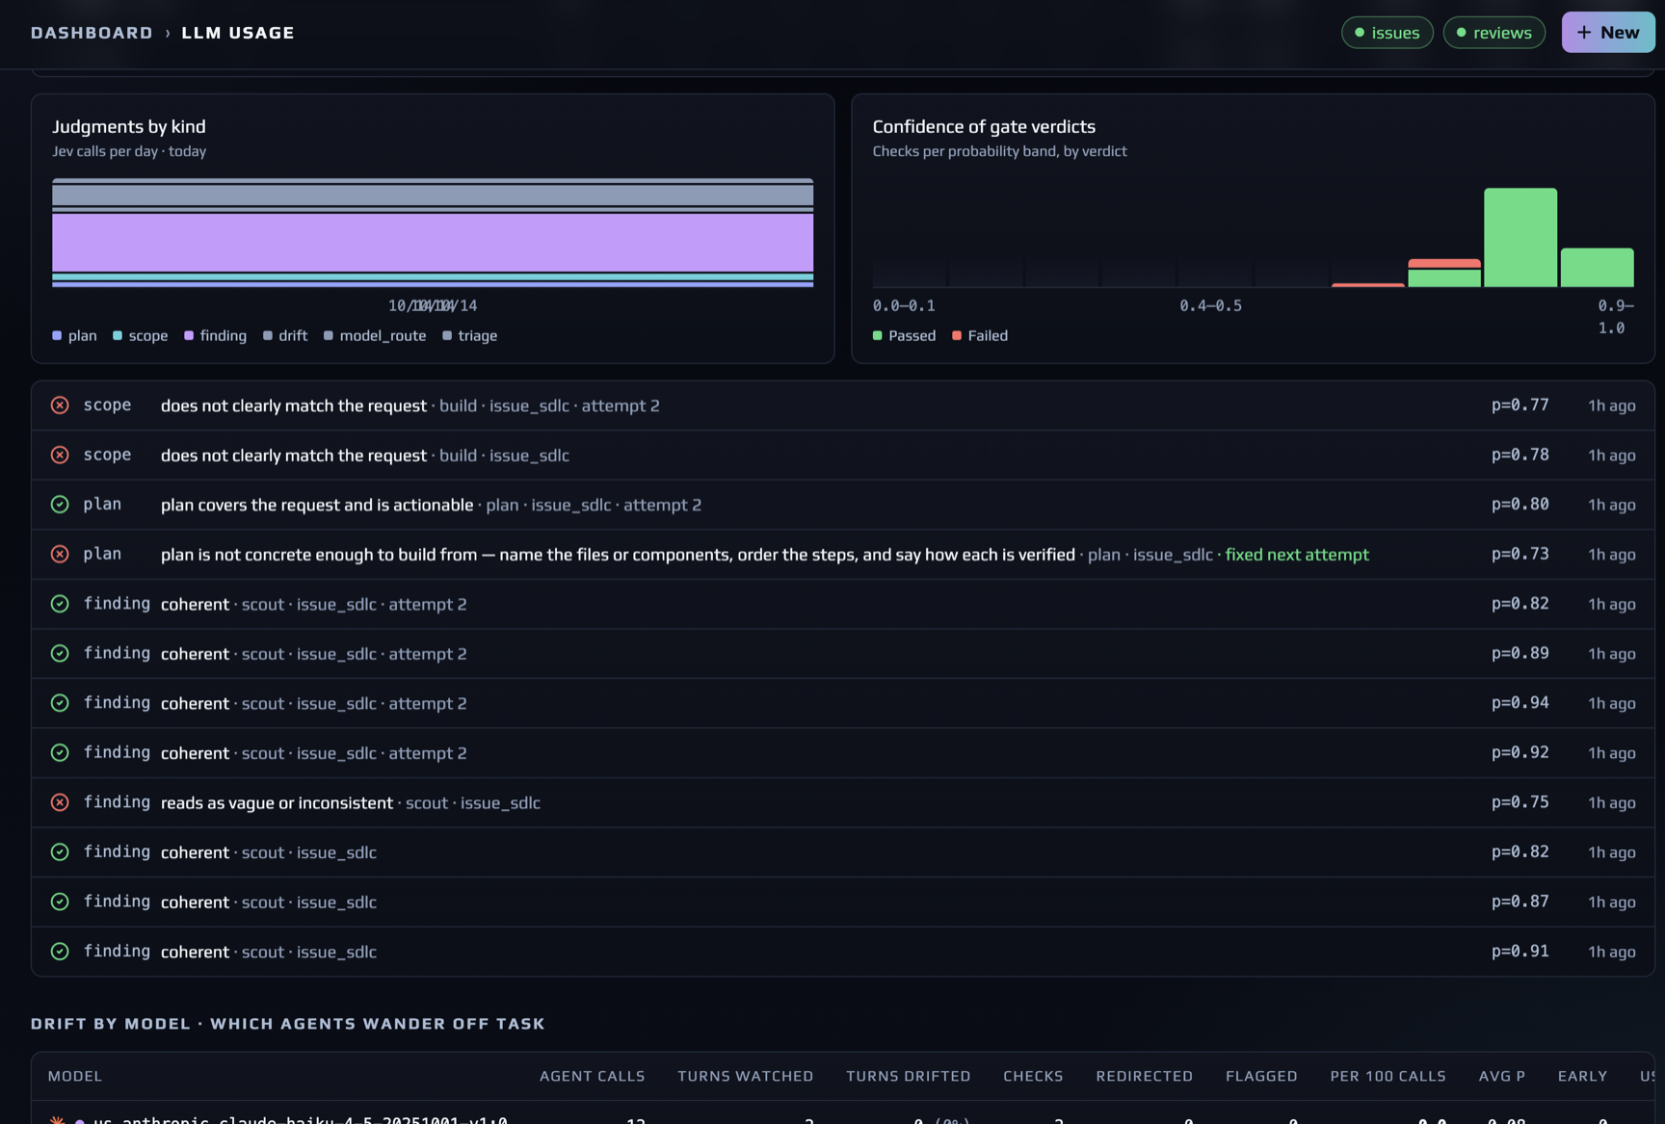Sort by EARLY column header
The height and width of the screenshot is (1124, 1665).
[1582, 1076]
